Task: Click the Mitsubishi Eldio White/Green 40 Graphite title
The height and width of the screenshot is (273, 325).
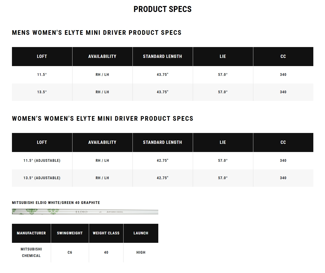Action: [x=56, y=203]
